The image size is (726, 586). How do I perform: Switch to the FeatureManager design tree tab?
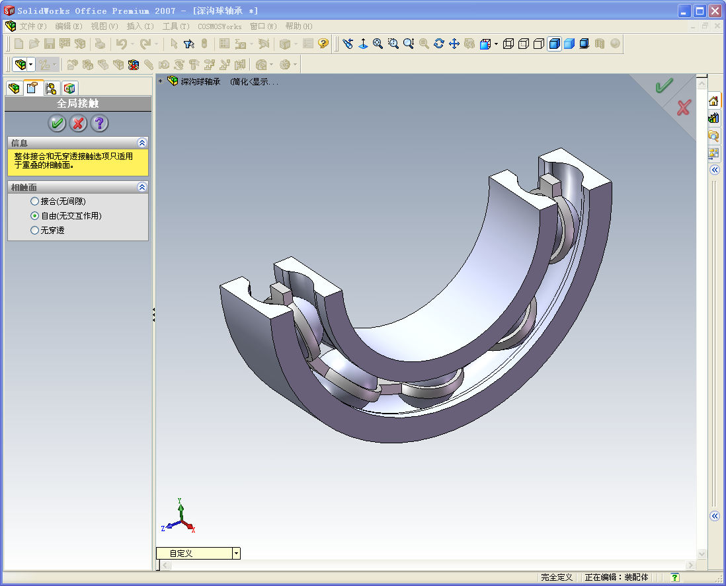[x=15, y=88]
